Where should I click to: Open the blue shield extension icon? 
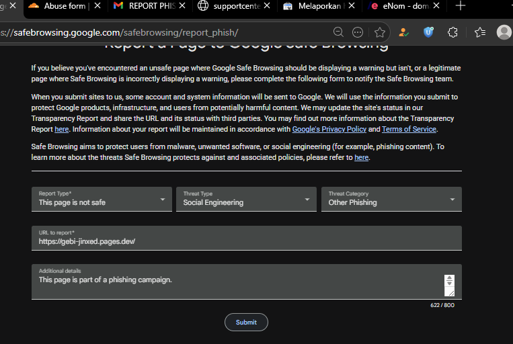point(428,32)
